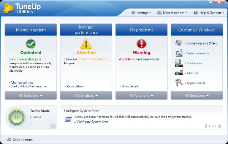Viewport: 228px width, 144px height.
Task: Minimize the TuneUp Utilities window
Action: tap(211, 2)
